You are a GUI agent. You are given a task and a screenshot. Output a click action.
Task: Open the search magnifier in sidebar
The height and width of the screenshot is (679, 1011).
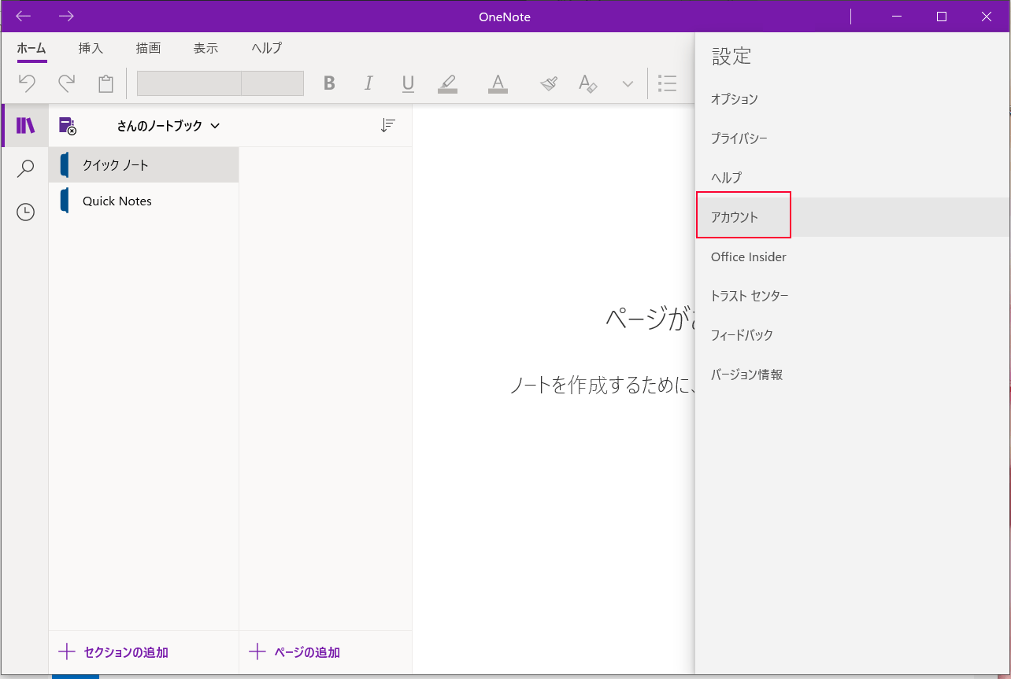click(25, 168)
